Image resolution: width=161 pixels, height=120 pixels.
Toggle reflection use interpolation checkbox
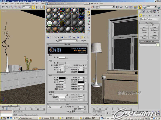(65, 72)
